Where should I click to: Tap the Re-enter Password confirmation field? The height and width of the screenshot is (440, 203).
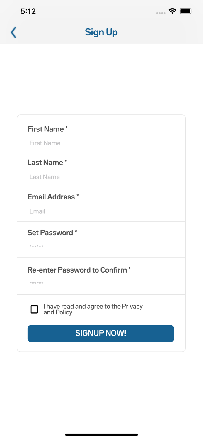(101, 283)
